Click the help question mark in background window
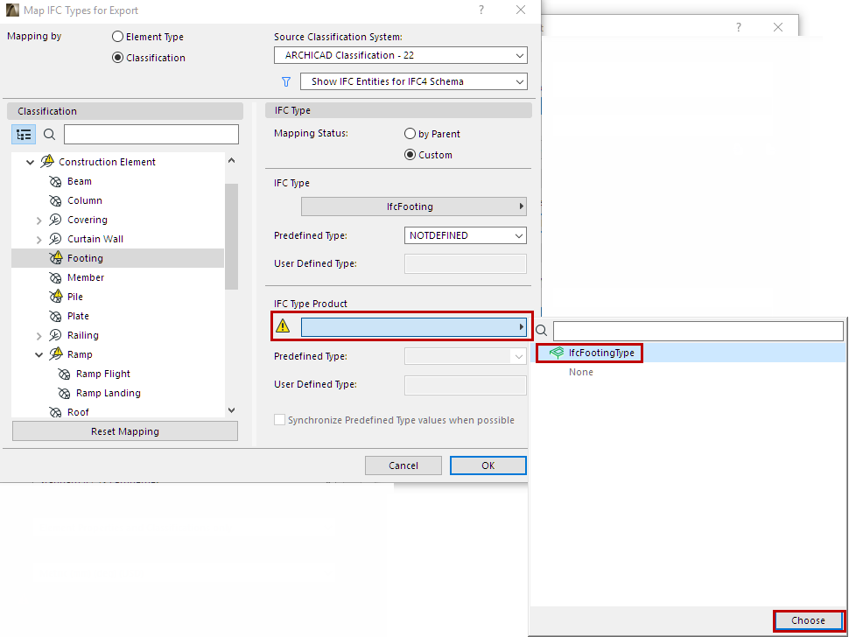The image size is (849, 637). click(739, 27)
